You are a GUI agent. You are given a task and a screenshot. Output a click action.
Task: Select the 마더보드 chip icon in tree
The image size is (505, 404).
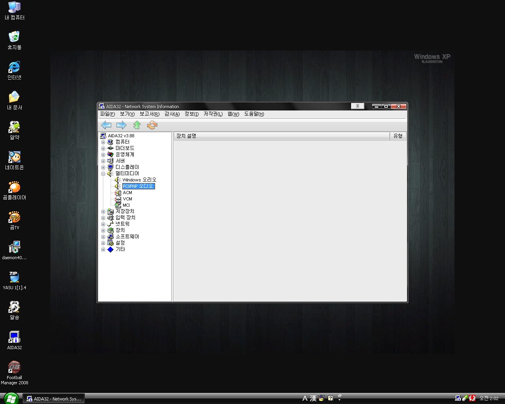[110, 148]
